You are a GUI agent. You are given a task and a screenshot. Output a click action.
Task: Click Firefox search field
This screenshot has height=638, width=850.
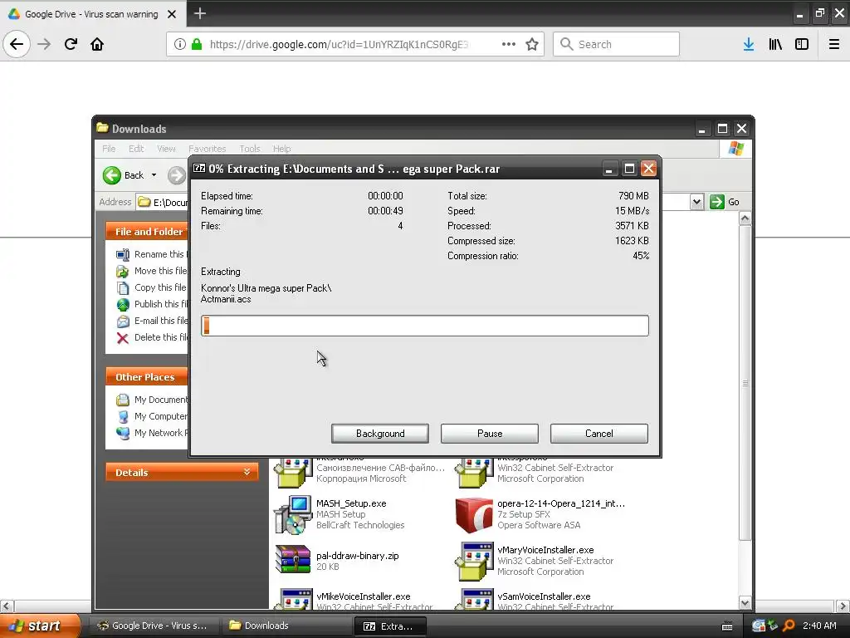coord(617,44)
